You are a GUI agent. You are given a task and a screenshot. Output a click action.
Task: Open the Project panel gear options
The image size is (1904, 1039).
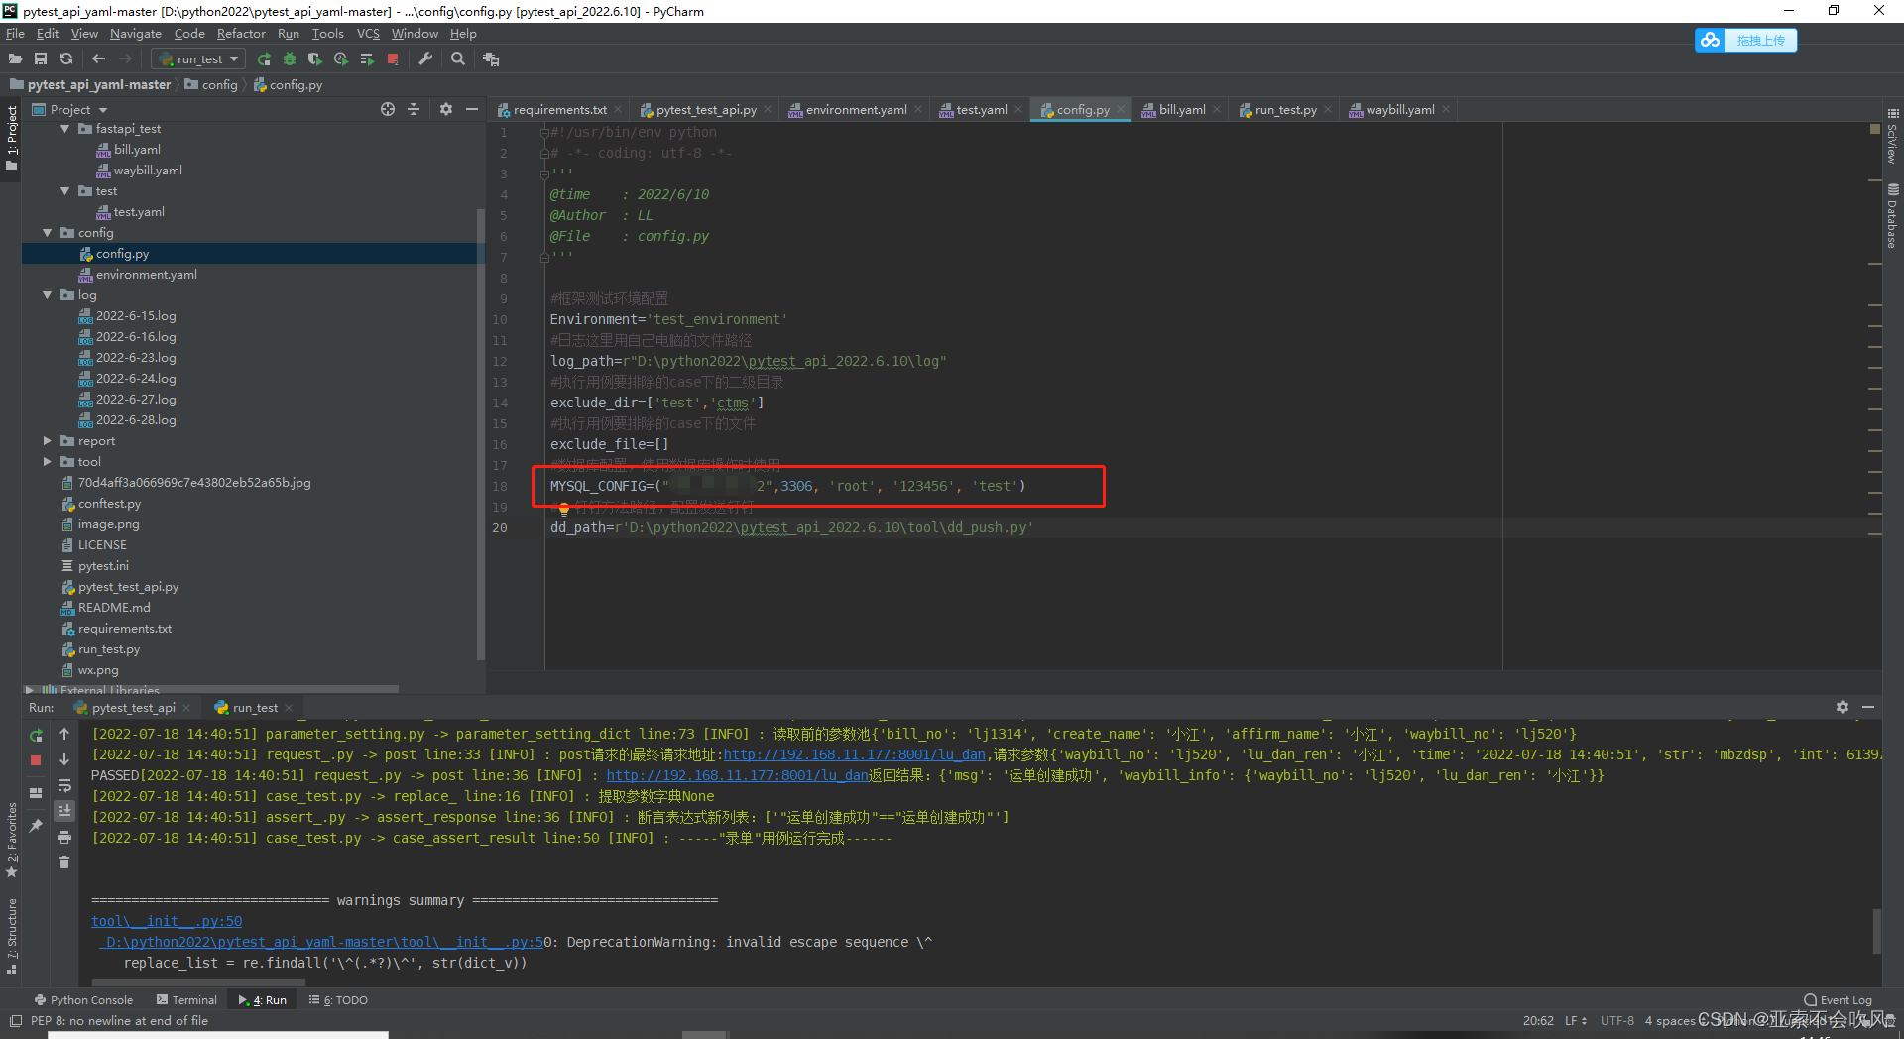coord(446,109)
